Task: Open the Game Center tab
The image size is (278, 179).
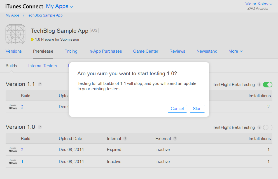Action: point(146,51)
